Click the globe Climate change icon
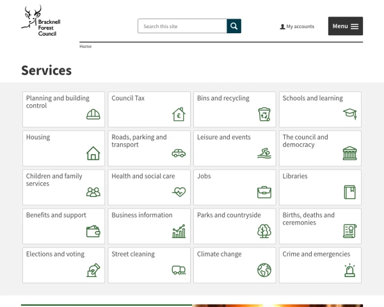The image size is (384, 307). tap(264, 270)
